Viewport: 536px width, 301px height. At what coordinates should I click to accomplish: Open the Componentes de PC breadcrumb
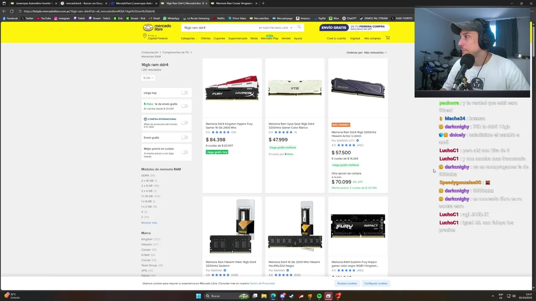[176, 52]
